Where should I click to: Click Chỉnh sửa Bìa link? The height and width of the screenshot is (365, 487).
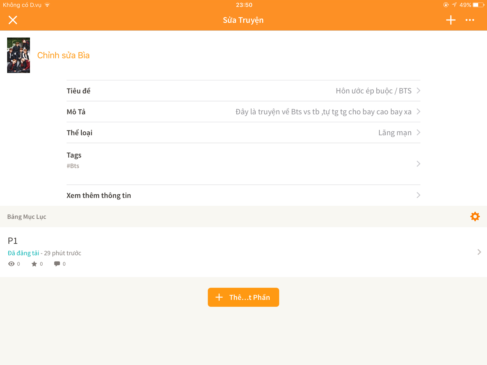pyautogui.click(x=63, y=55)
